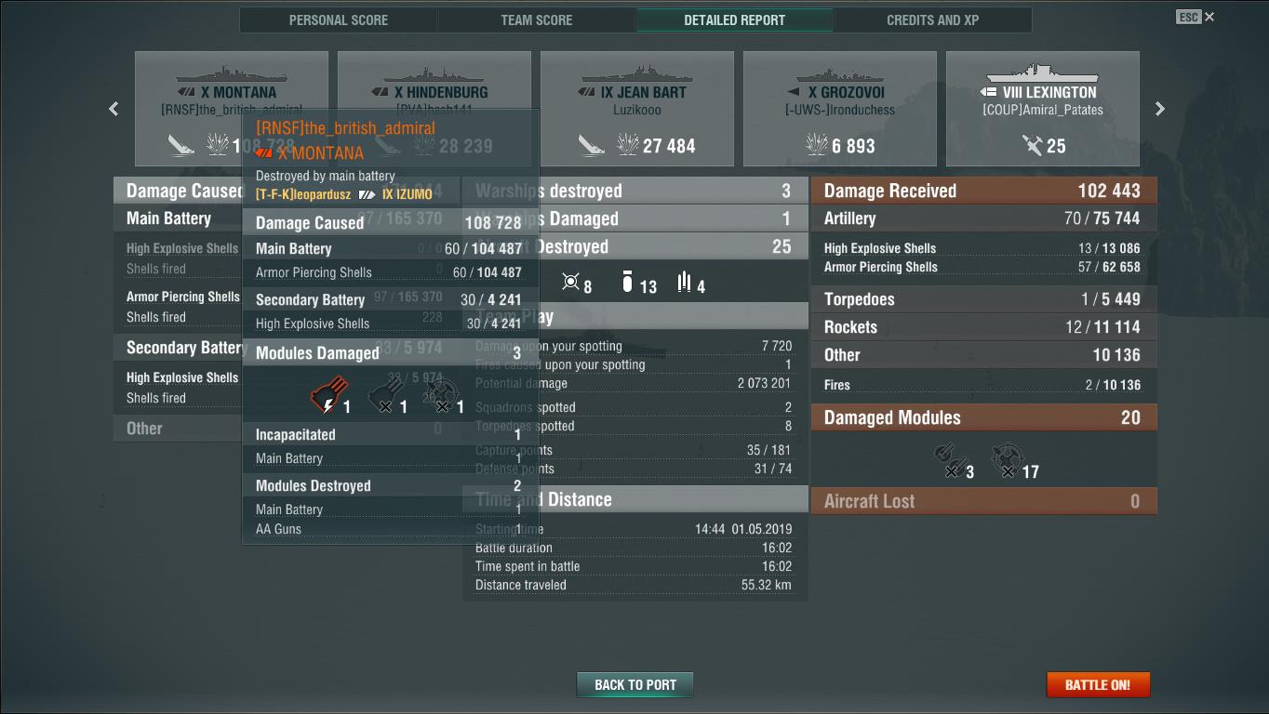Click the leopardusz player name in tooltip

click(x=303, y=194)
